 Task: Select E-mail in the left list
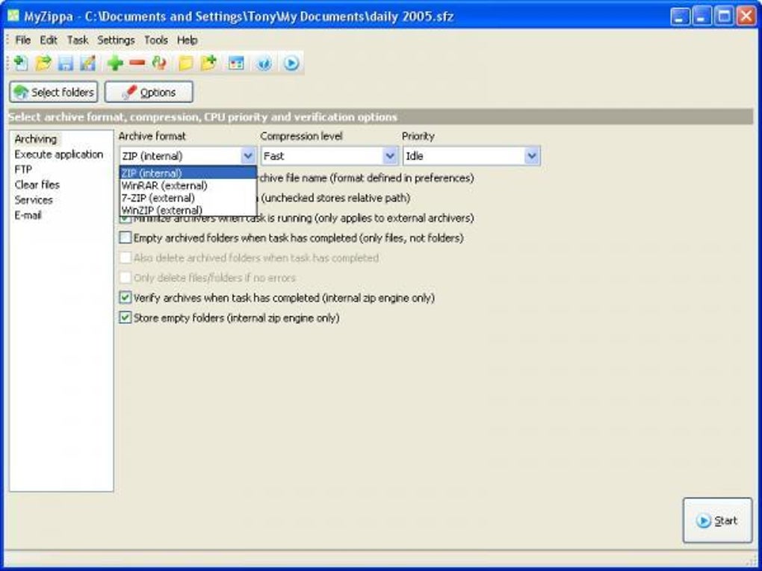pos(28,215)
